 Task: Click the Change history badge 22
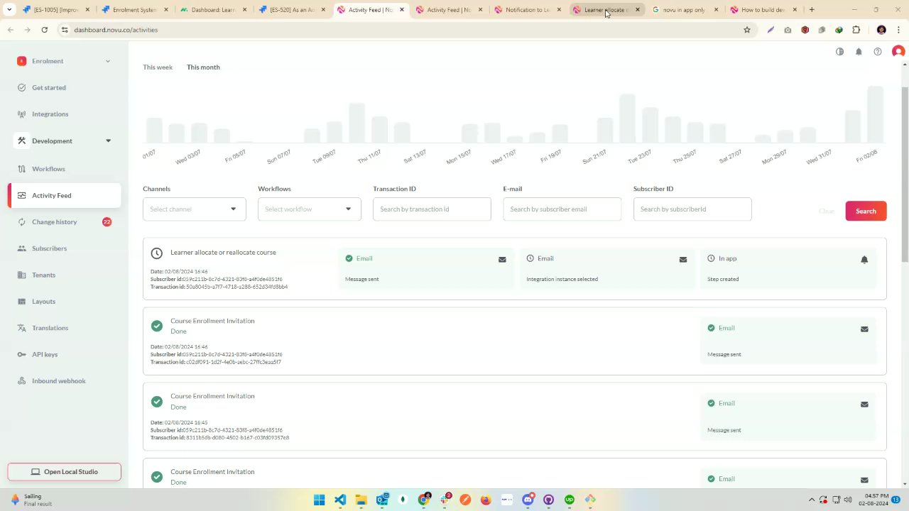pyautogui.click(x=107, y=221)
